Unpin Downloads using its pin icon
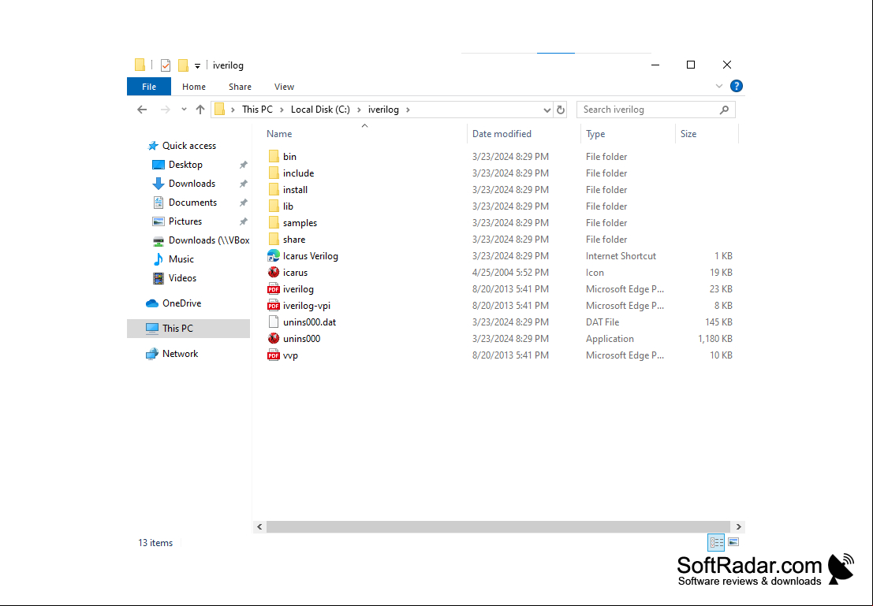Image resolution: width=873 pixels, height=606 pixels. [x=244, y=184]
